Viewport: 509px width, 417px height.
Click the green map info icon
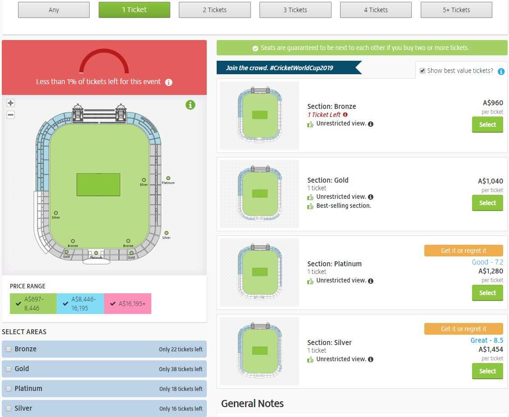[191, 105]
